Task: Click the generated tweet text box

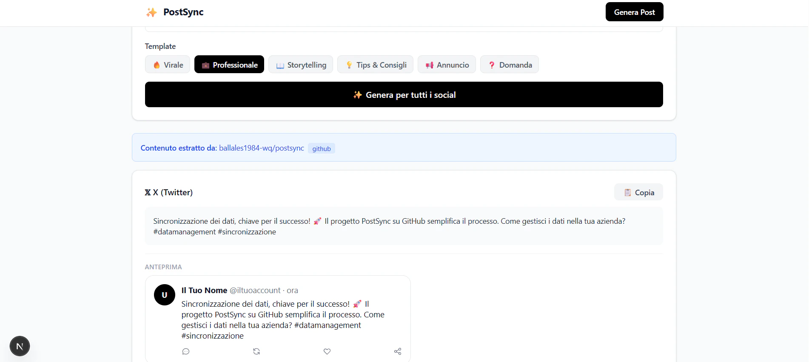Action: coord(404,226)
